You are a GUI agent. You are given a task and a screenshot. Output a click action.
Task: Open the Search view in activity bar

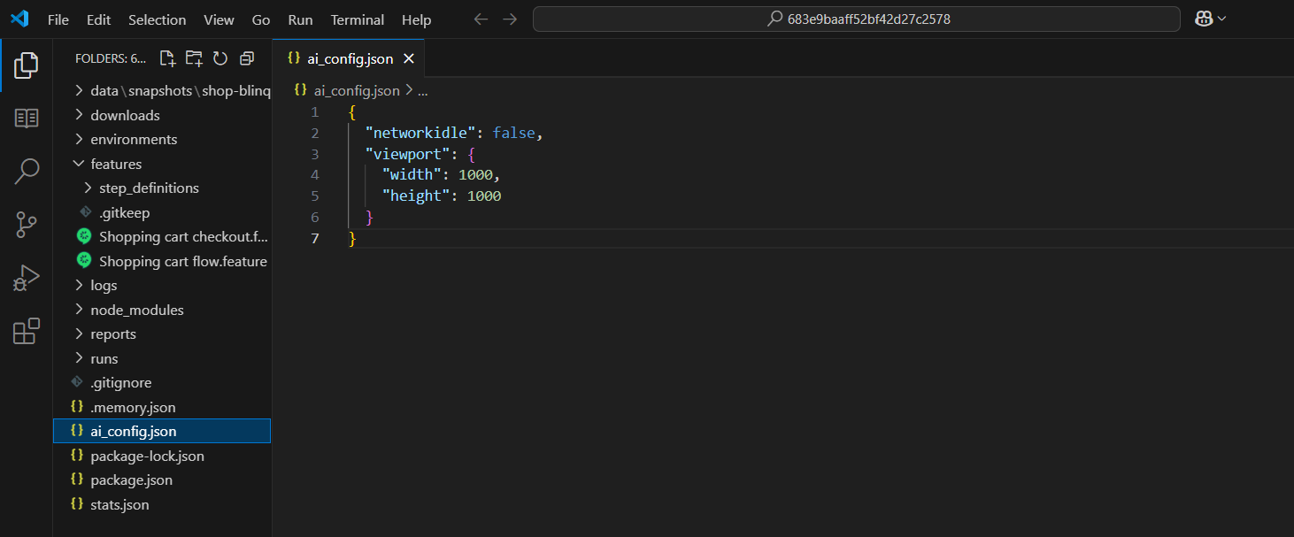click(x=27, y=172)
